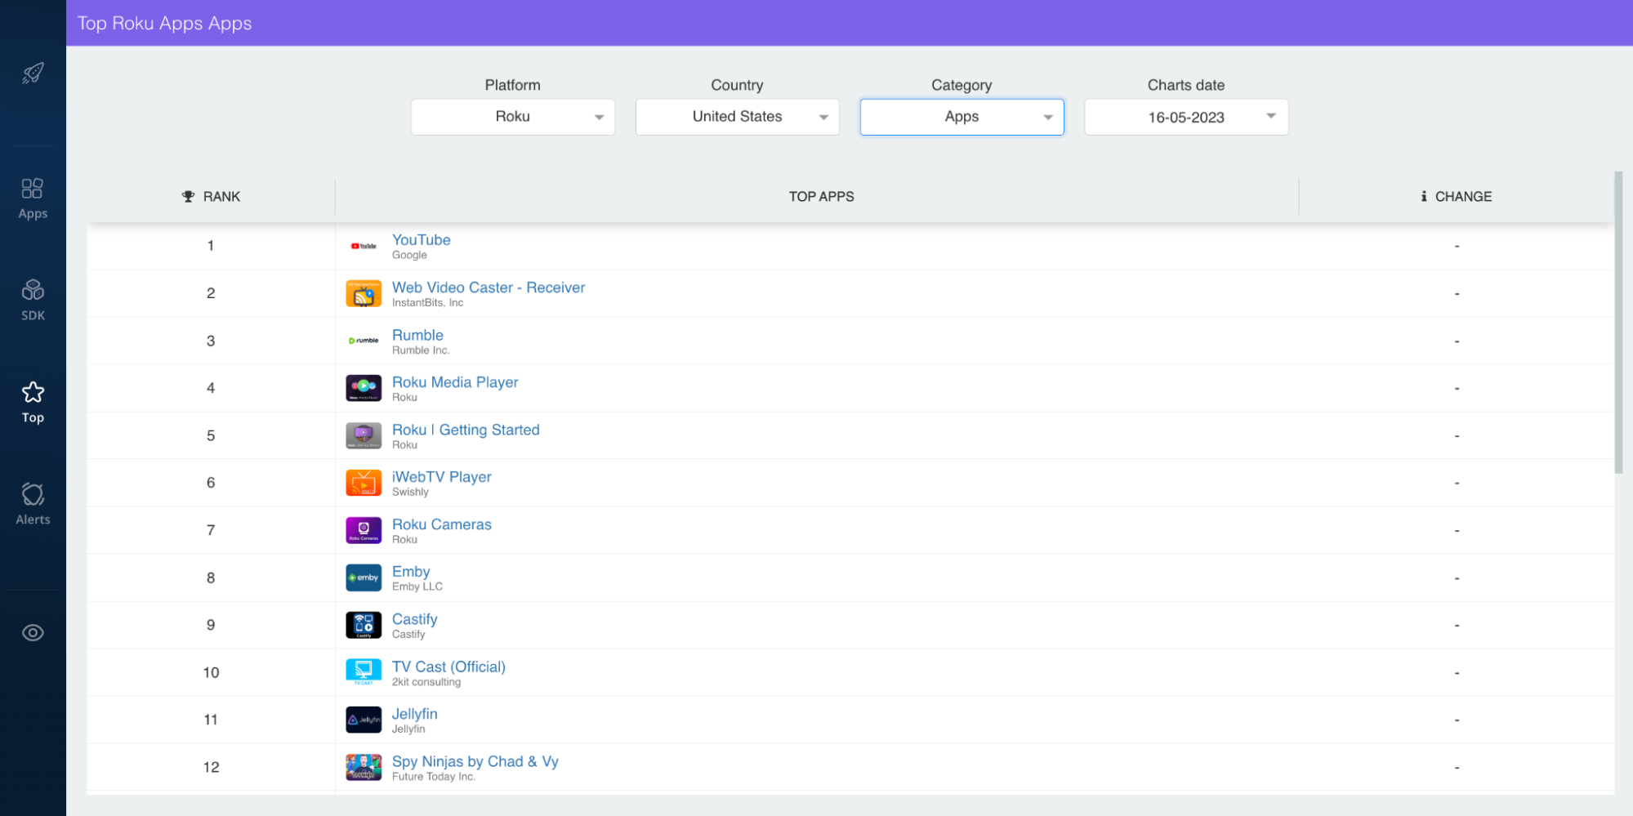Click the Roku Getting Started app icon
Screen dimensions: 1633x816
(x=364, y=435)
